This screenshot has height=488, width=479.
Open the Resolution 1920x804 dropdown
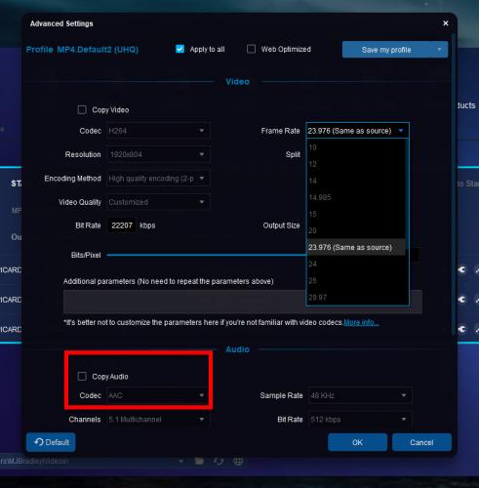point(158,154)
